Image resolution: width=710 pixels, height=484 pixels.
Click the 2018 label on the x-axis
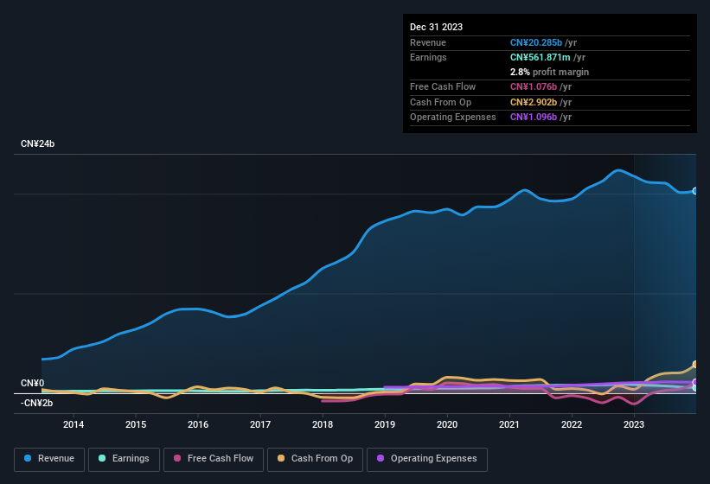click(x=323, y=424)
